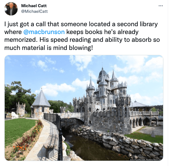
Task: Click the white lion statue in the photo
Action: pos(15,115)
